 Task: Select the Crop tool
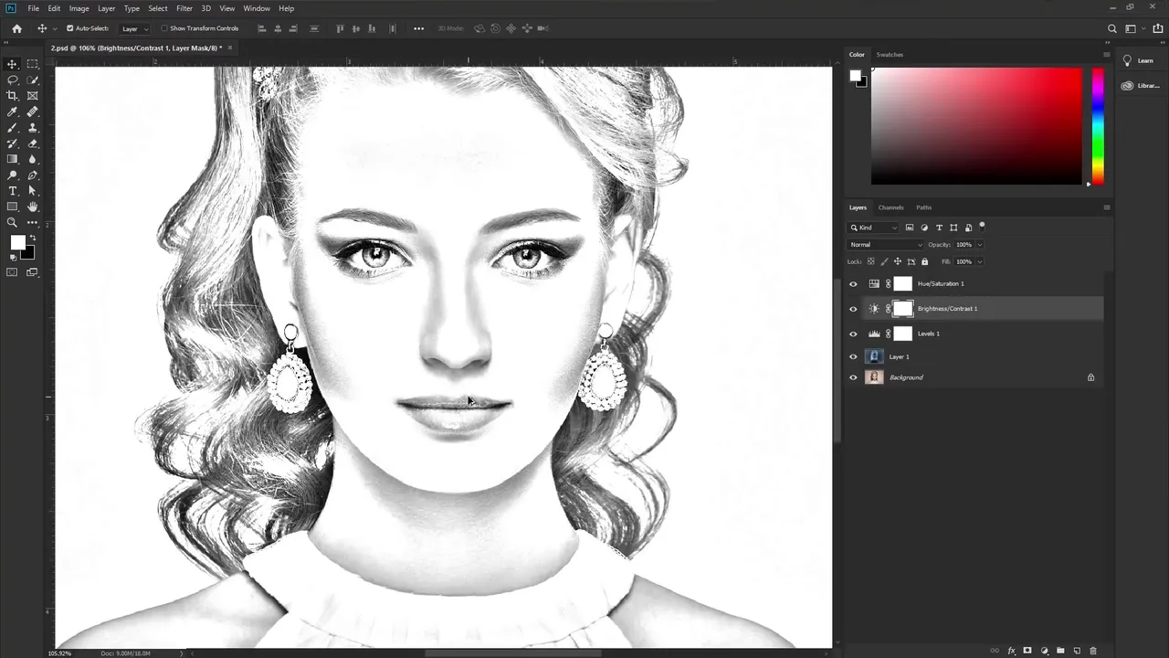pos(13,96)
